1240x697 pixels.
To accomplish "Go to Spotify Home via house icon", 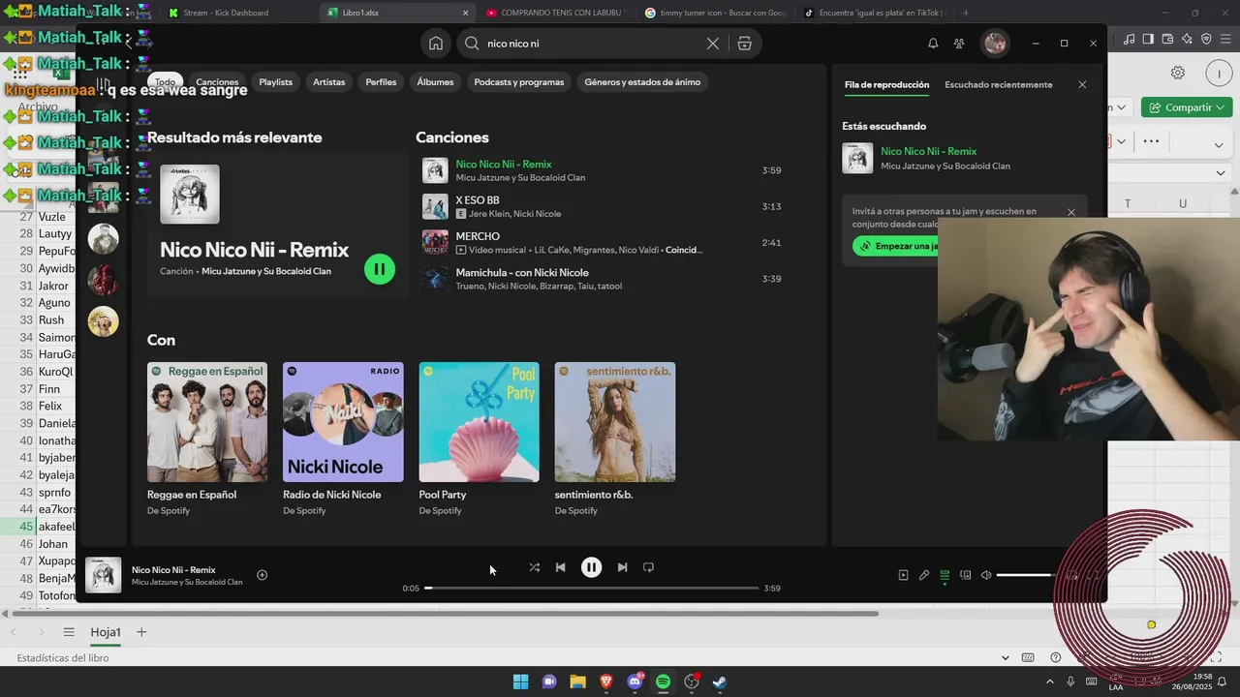I will pos(436,44).
